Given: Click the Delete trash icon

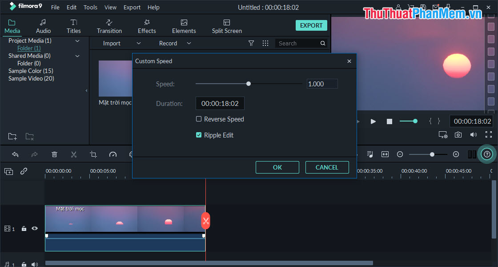Looking at the screenshot, I should click(x=54, y=154).
